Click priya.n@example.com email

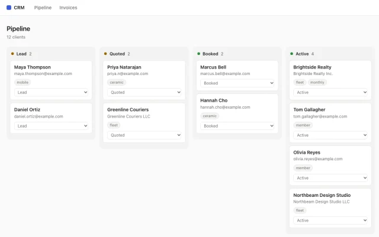point(128,74)
